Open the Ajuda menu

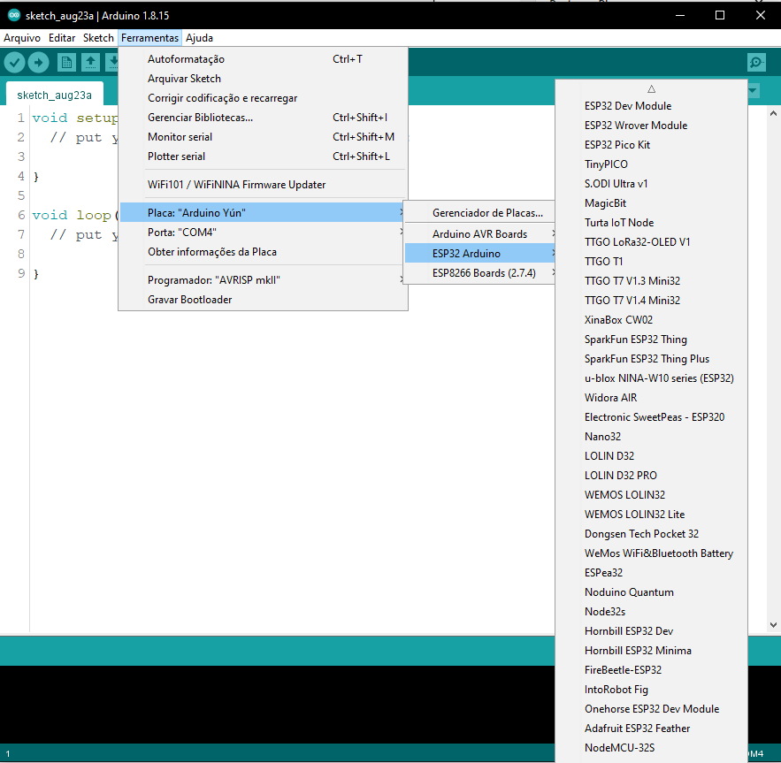tap(199, 38)
